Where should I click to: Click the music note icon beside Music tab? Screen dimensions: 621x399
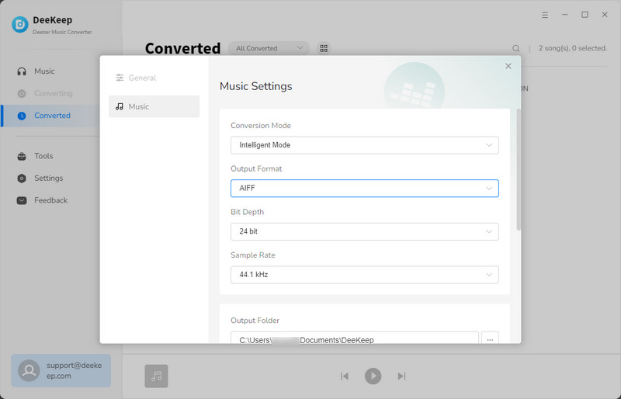click(x=120, y=106)
